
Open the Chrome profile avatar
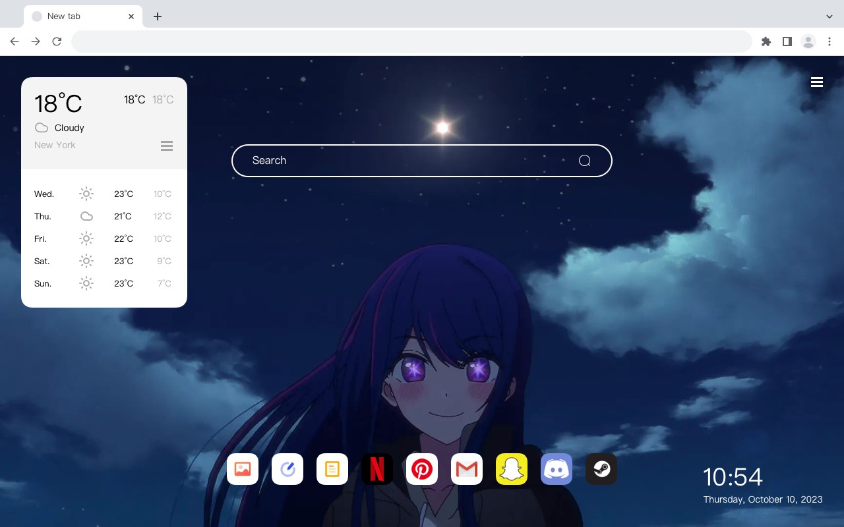(x=808, y=42)
